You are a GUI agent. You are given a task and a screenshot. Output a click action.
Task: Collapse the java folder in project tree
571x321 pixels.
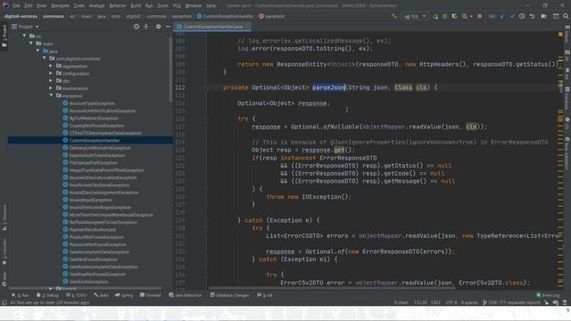pyautogui.click(x=37, y=51)
